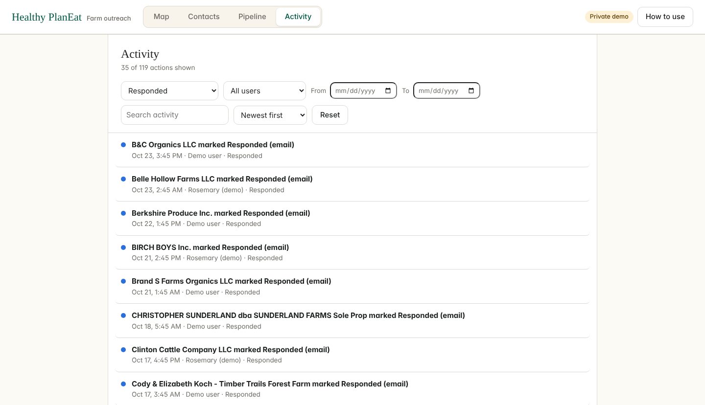
Task: Open the Contacts tab
Action: point(204,17)
